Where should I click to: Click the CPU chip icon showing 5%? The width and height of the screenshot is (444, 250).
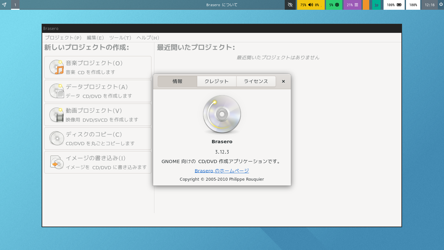coord(337,5)
